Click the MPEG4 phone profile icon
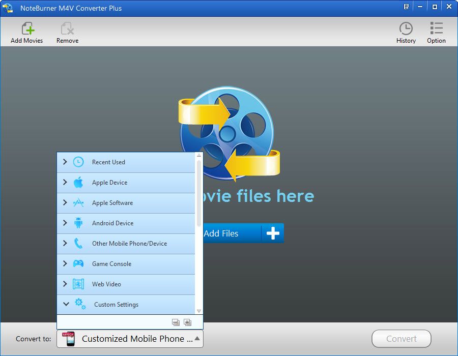The height and width of the screenshot is (356, 458). coord(68,339)
